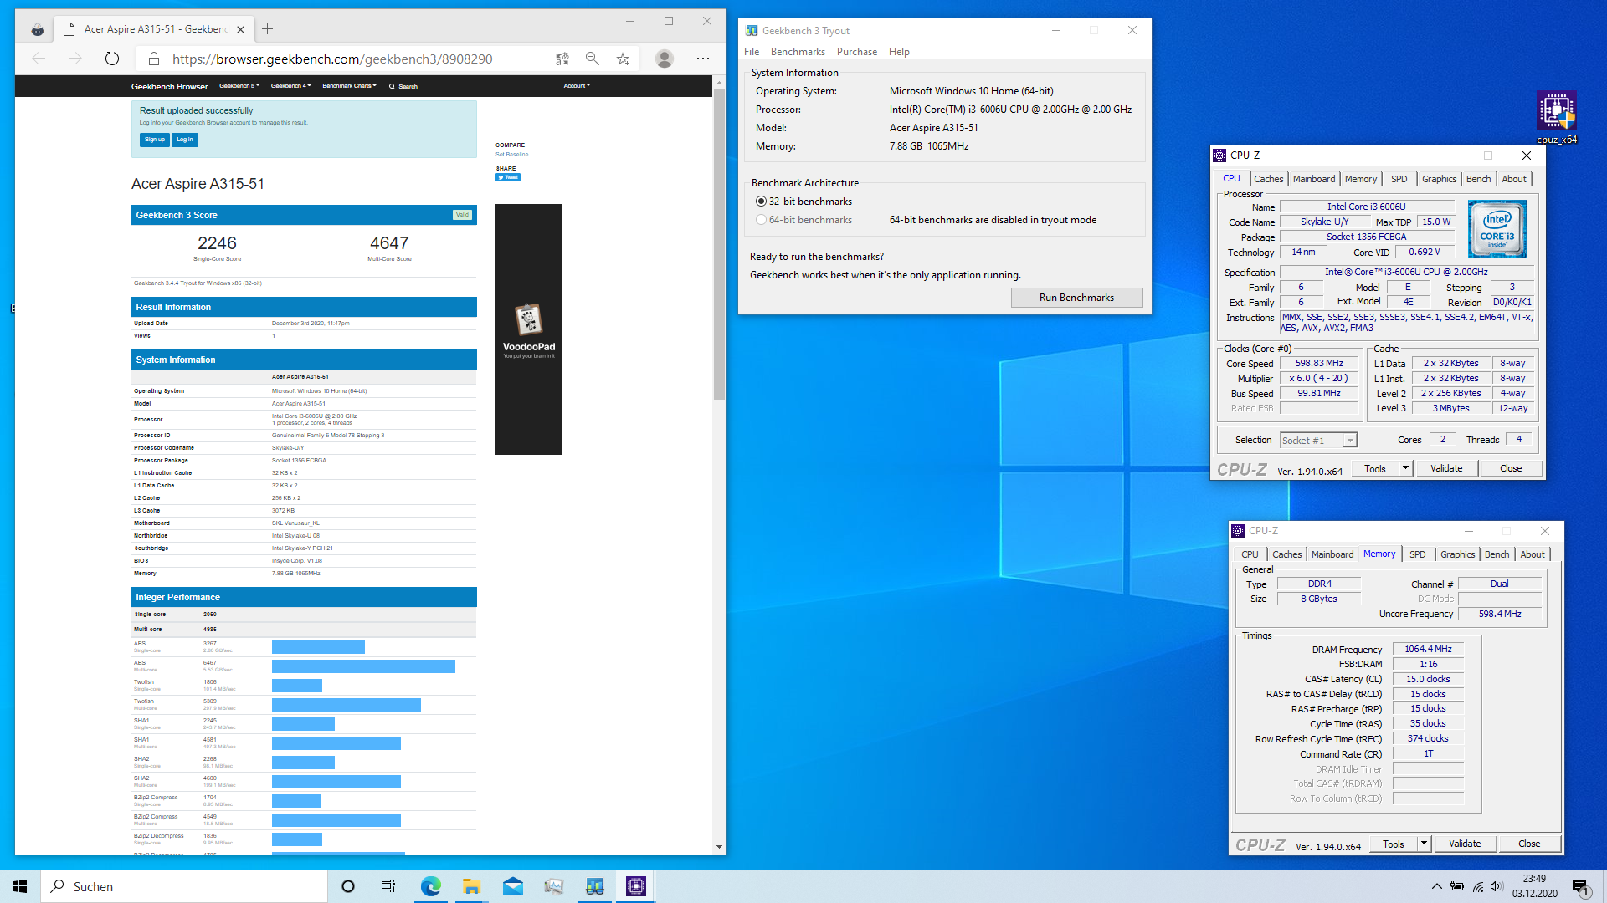
Task: Click the VoodooPad advertisement banner
Action: (529, 329)
